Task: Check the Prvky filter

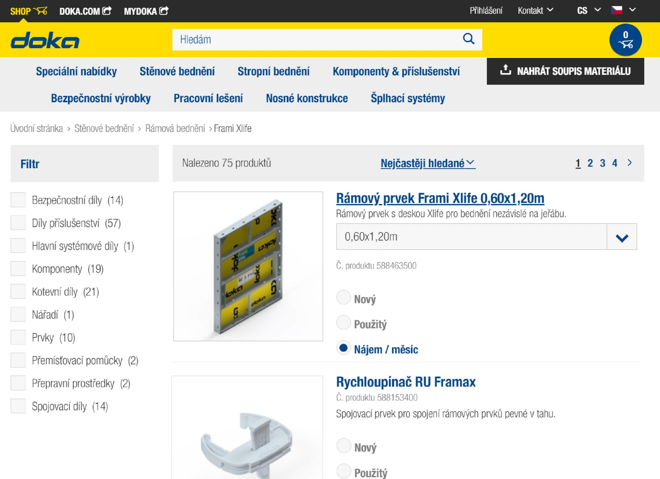Action: [x=18, y=337]
